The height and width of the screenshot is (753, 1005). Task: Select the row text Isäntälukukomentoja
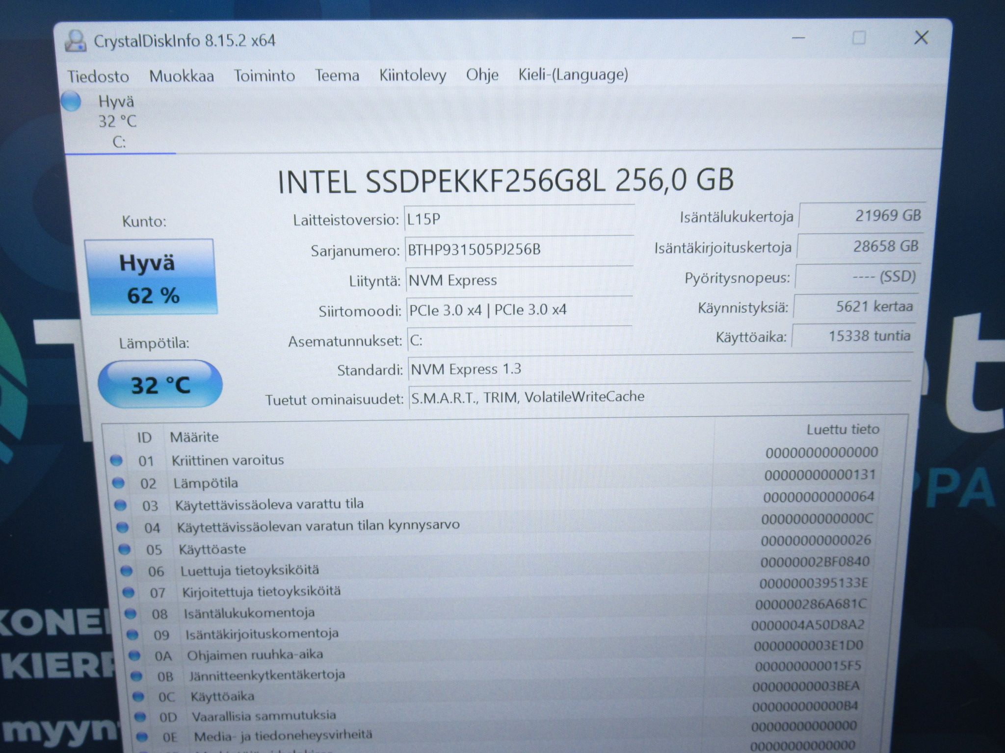(249, 613)
